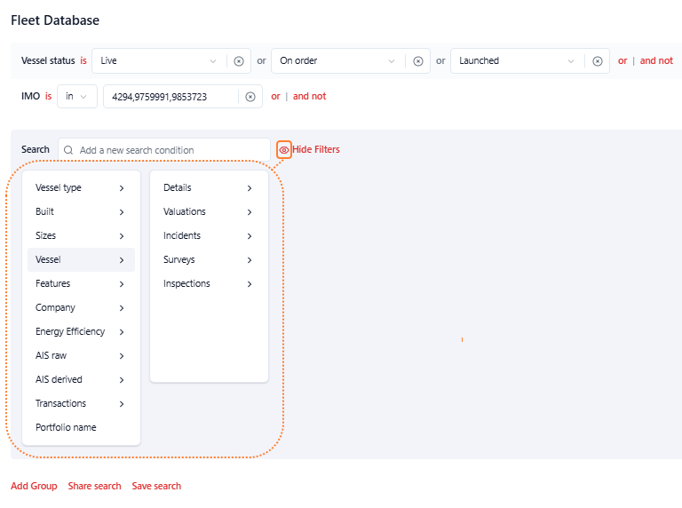Viewport: 682px width, 508px height.
Task: Clear the Live vessel status value
Action: click(x=239, y=61)
